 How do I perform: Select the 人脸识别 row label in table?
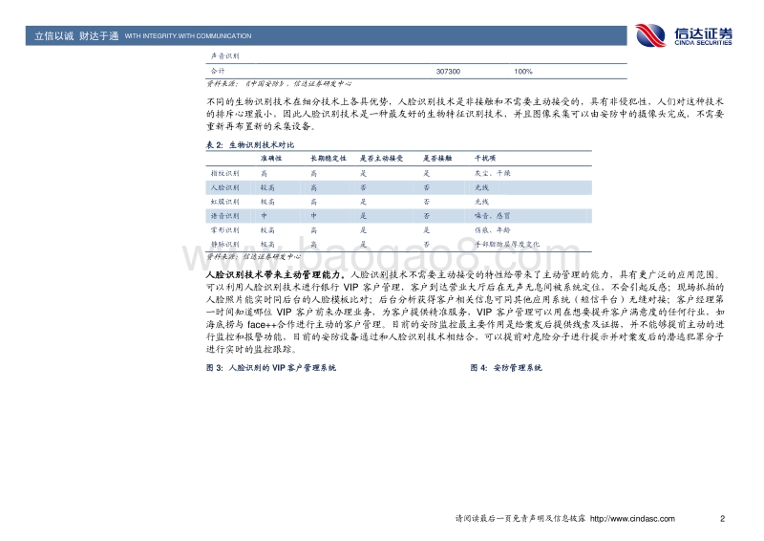tap(224, 187)
